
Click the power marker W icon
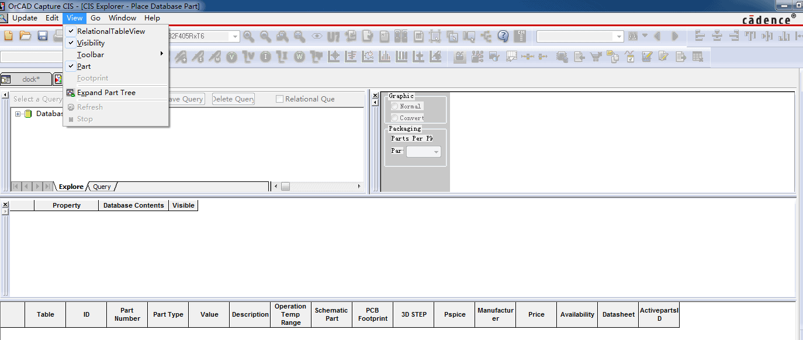click(300, 57)
